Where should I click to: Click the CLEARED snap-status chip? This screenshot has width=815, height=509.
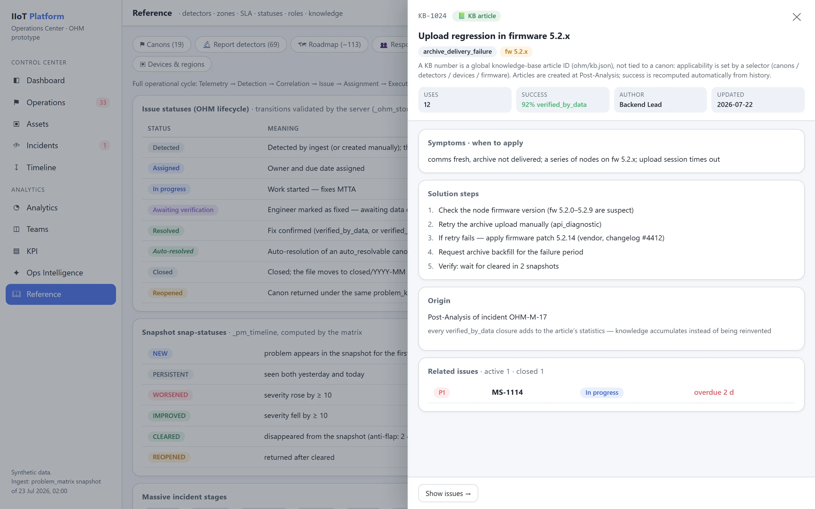166,437
